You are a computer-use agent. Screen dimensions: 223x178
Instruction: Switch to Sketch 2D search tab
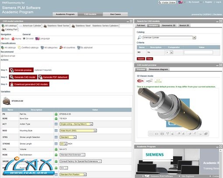[184, 25]
